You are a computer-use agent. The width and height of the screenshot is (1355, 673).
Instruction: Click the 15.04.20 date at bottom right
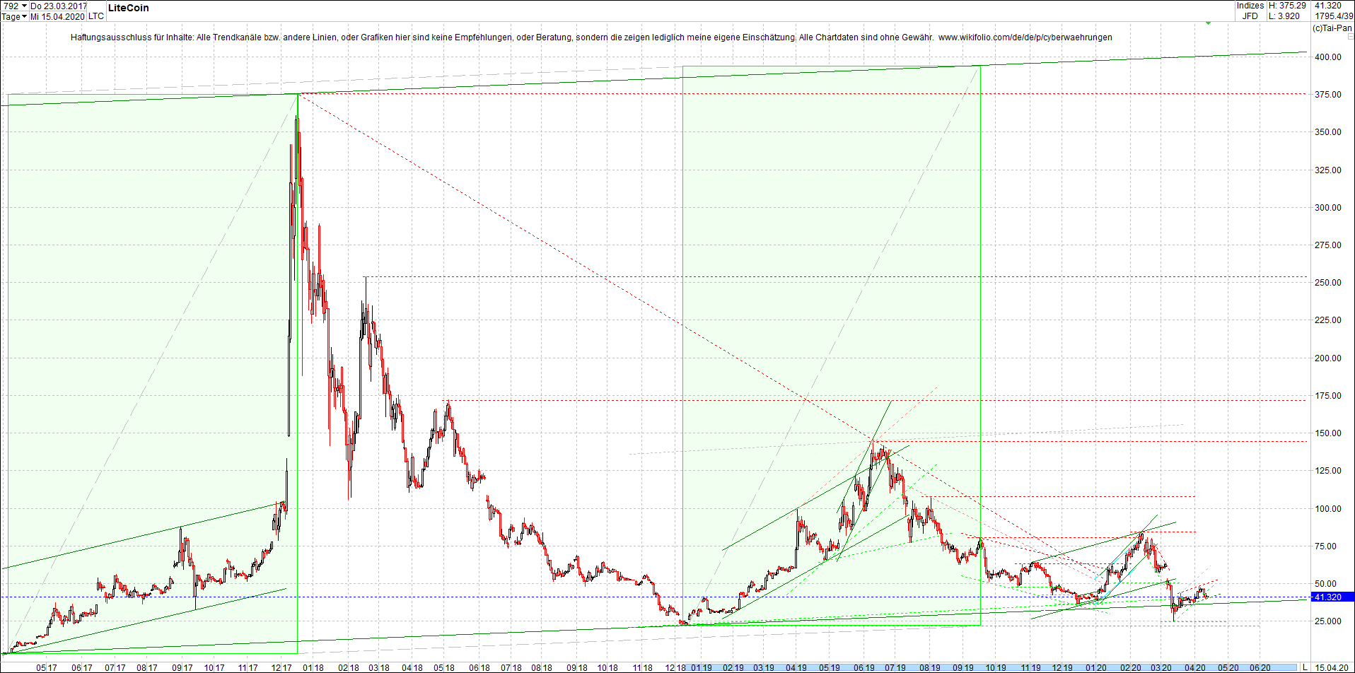1333,667
